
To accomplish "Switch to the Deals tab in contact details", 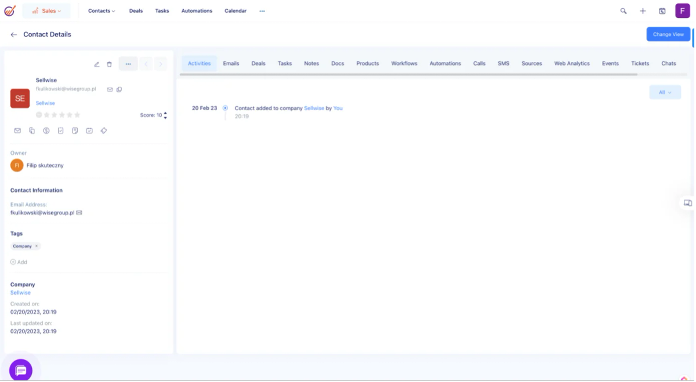I will 258,63.
